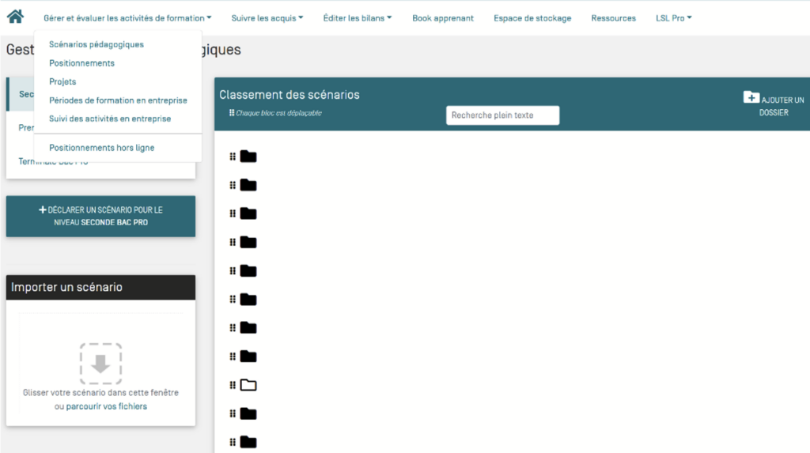Click drag handle beside the outlined folder

coord(233,385)
